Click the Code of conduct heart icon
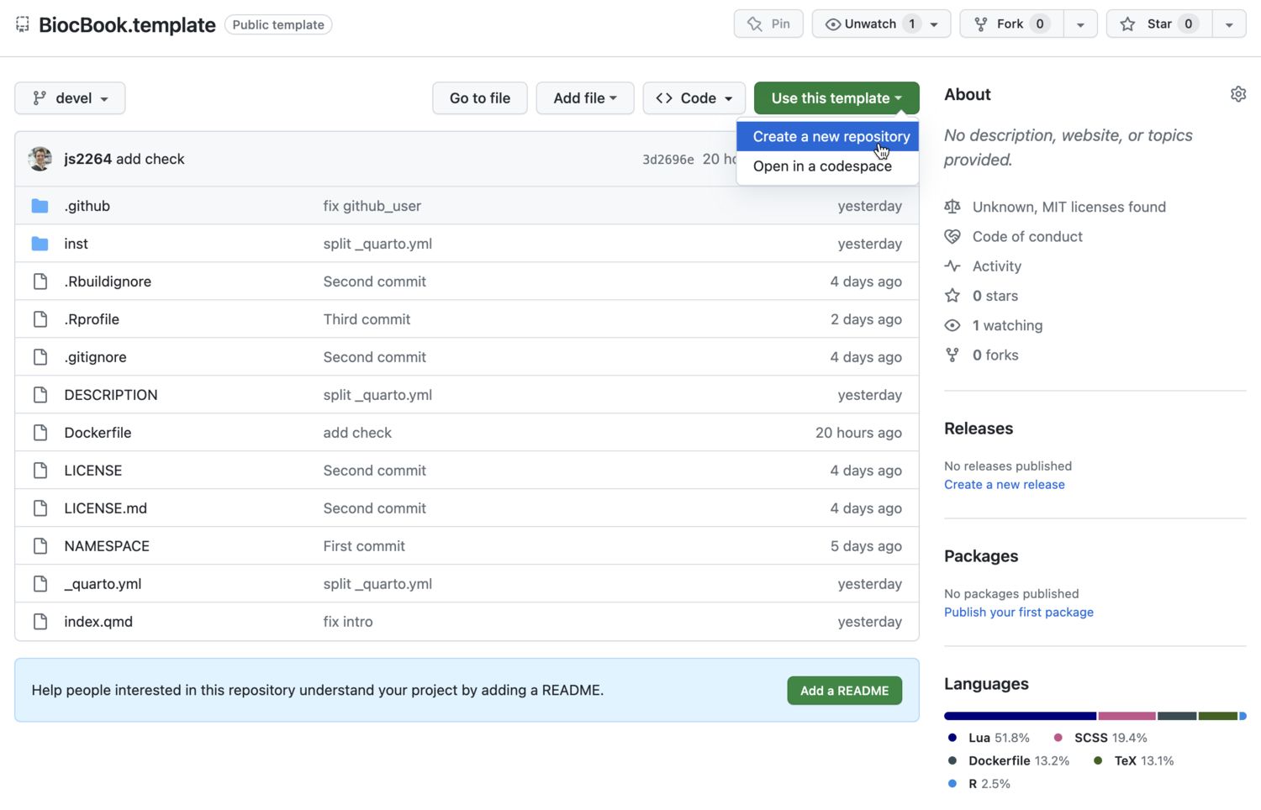Image resolution: width=1261 pixels, height=810 pixels. pos(952,237)
